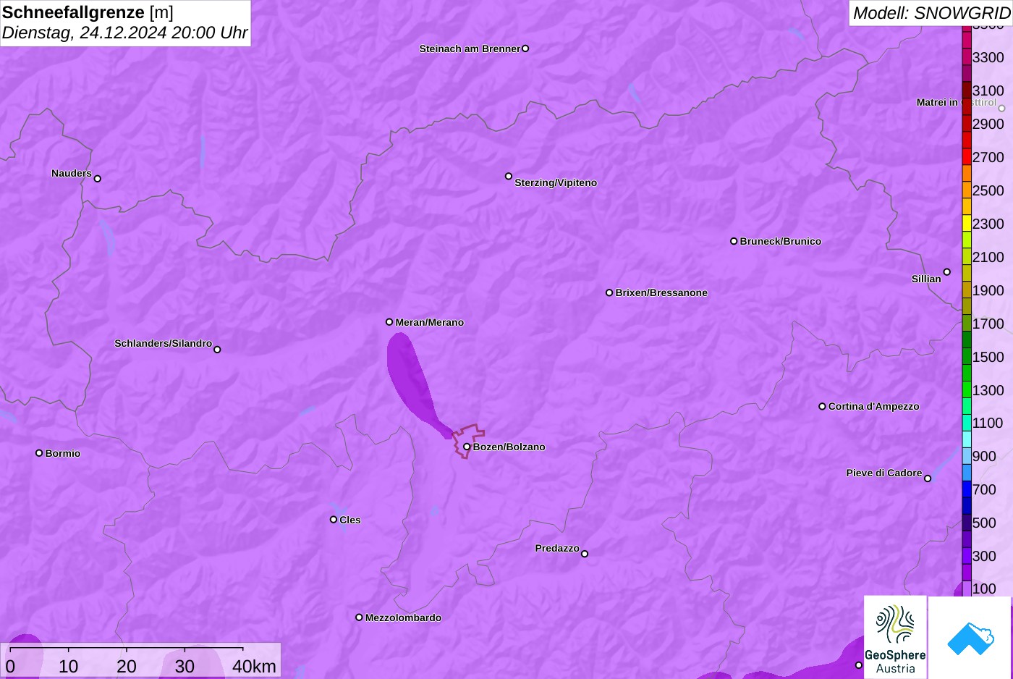Select the Schlanders/Silandro marker dot
The width and height of the screenshot is (1013, 679).
tap(217, 350)
